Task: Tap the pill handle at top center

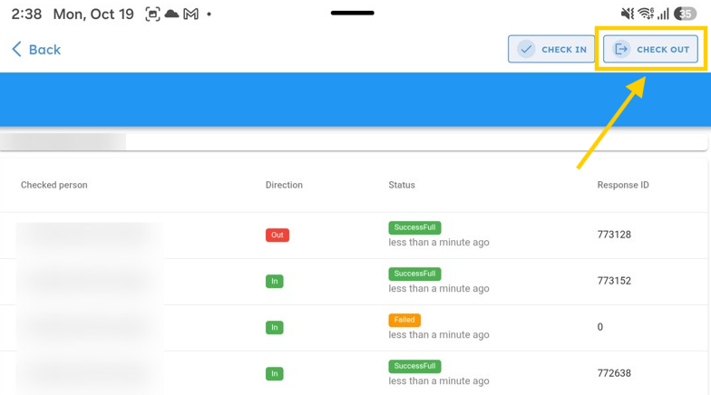Action: pos(352,13)
